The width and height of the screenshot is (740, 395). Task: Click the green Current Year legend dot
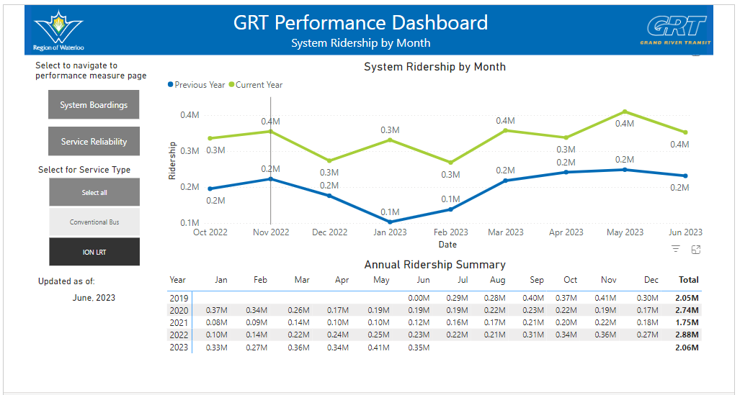[x=232, y=85]
